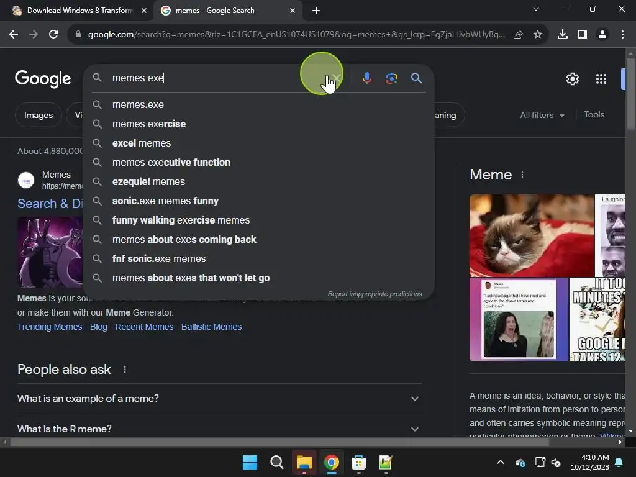The image size is (636, 477).
Task: Open notifications bell in tray
Action: [619, 462]
